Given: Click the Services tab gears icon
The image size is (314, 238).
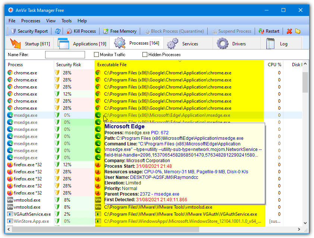Looking at the screenshot, I should [173, 44].
